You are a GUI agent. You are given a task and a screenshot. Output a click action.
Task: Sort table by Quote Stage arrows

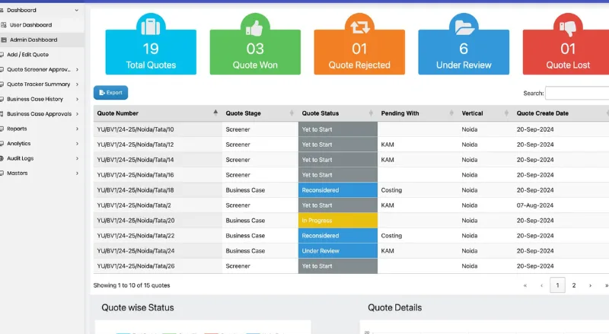[x=292, y=113]
